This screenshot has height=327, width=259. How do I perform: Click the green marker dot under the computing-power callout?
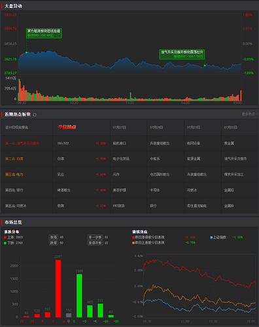coord(27,52)
